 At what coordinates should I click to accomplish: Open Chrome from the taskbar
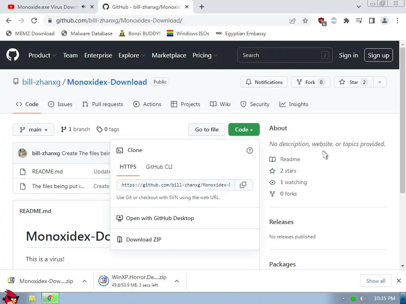(x=50, y=298)
